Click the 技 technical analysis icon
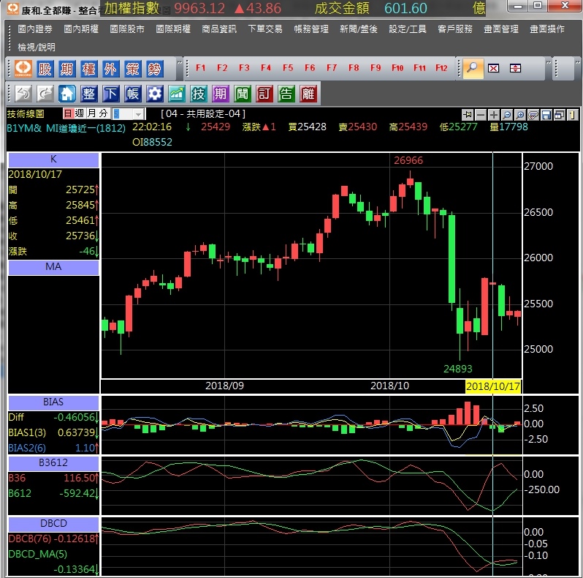Image resolution: width=583 pixels, height=578 pixels. (199, 94)
